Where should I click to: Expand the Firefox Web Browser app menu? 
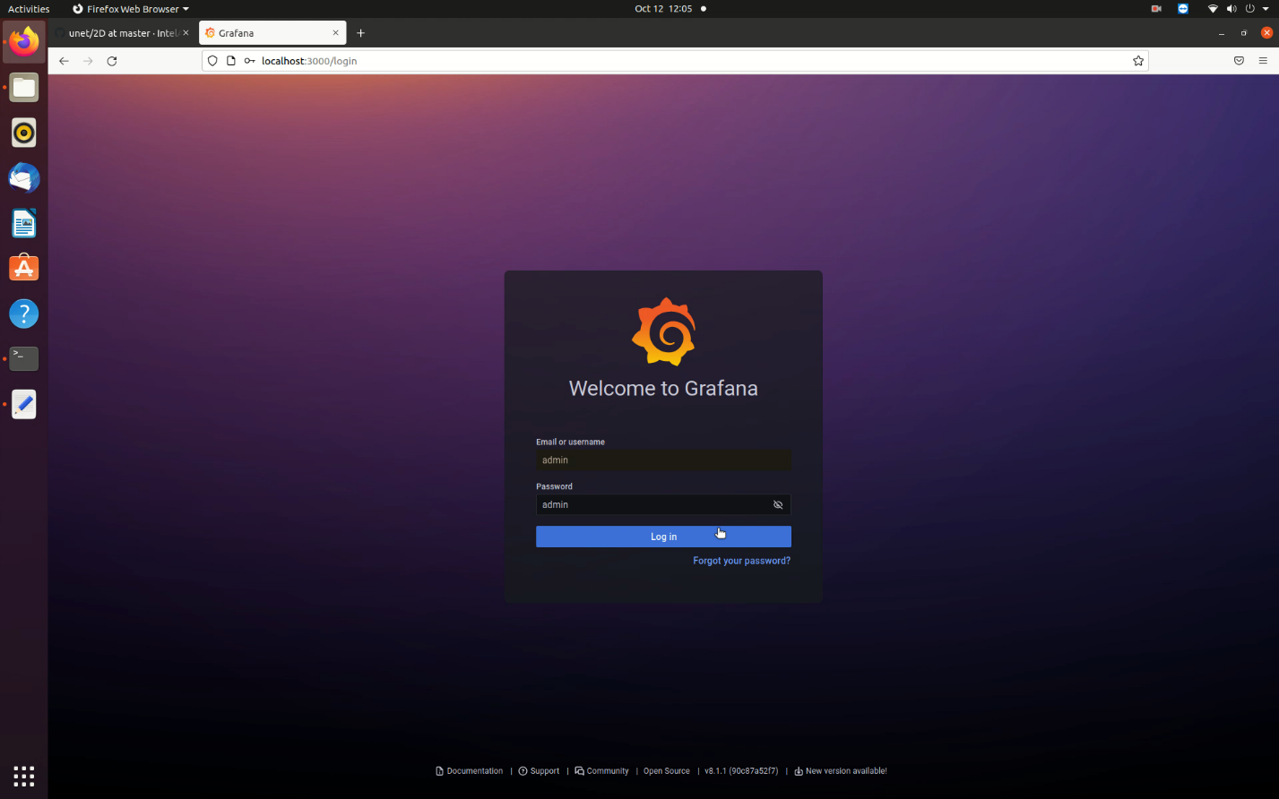click(131, 9)
